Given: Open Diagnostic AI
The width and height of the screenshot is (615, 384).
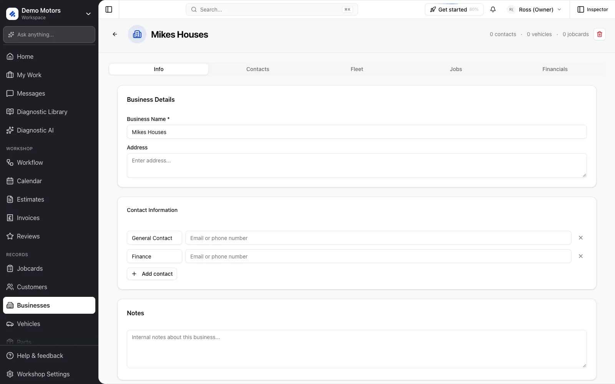Looking at the screenshot, I should point(49,130).
